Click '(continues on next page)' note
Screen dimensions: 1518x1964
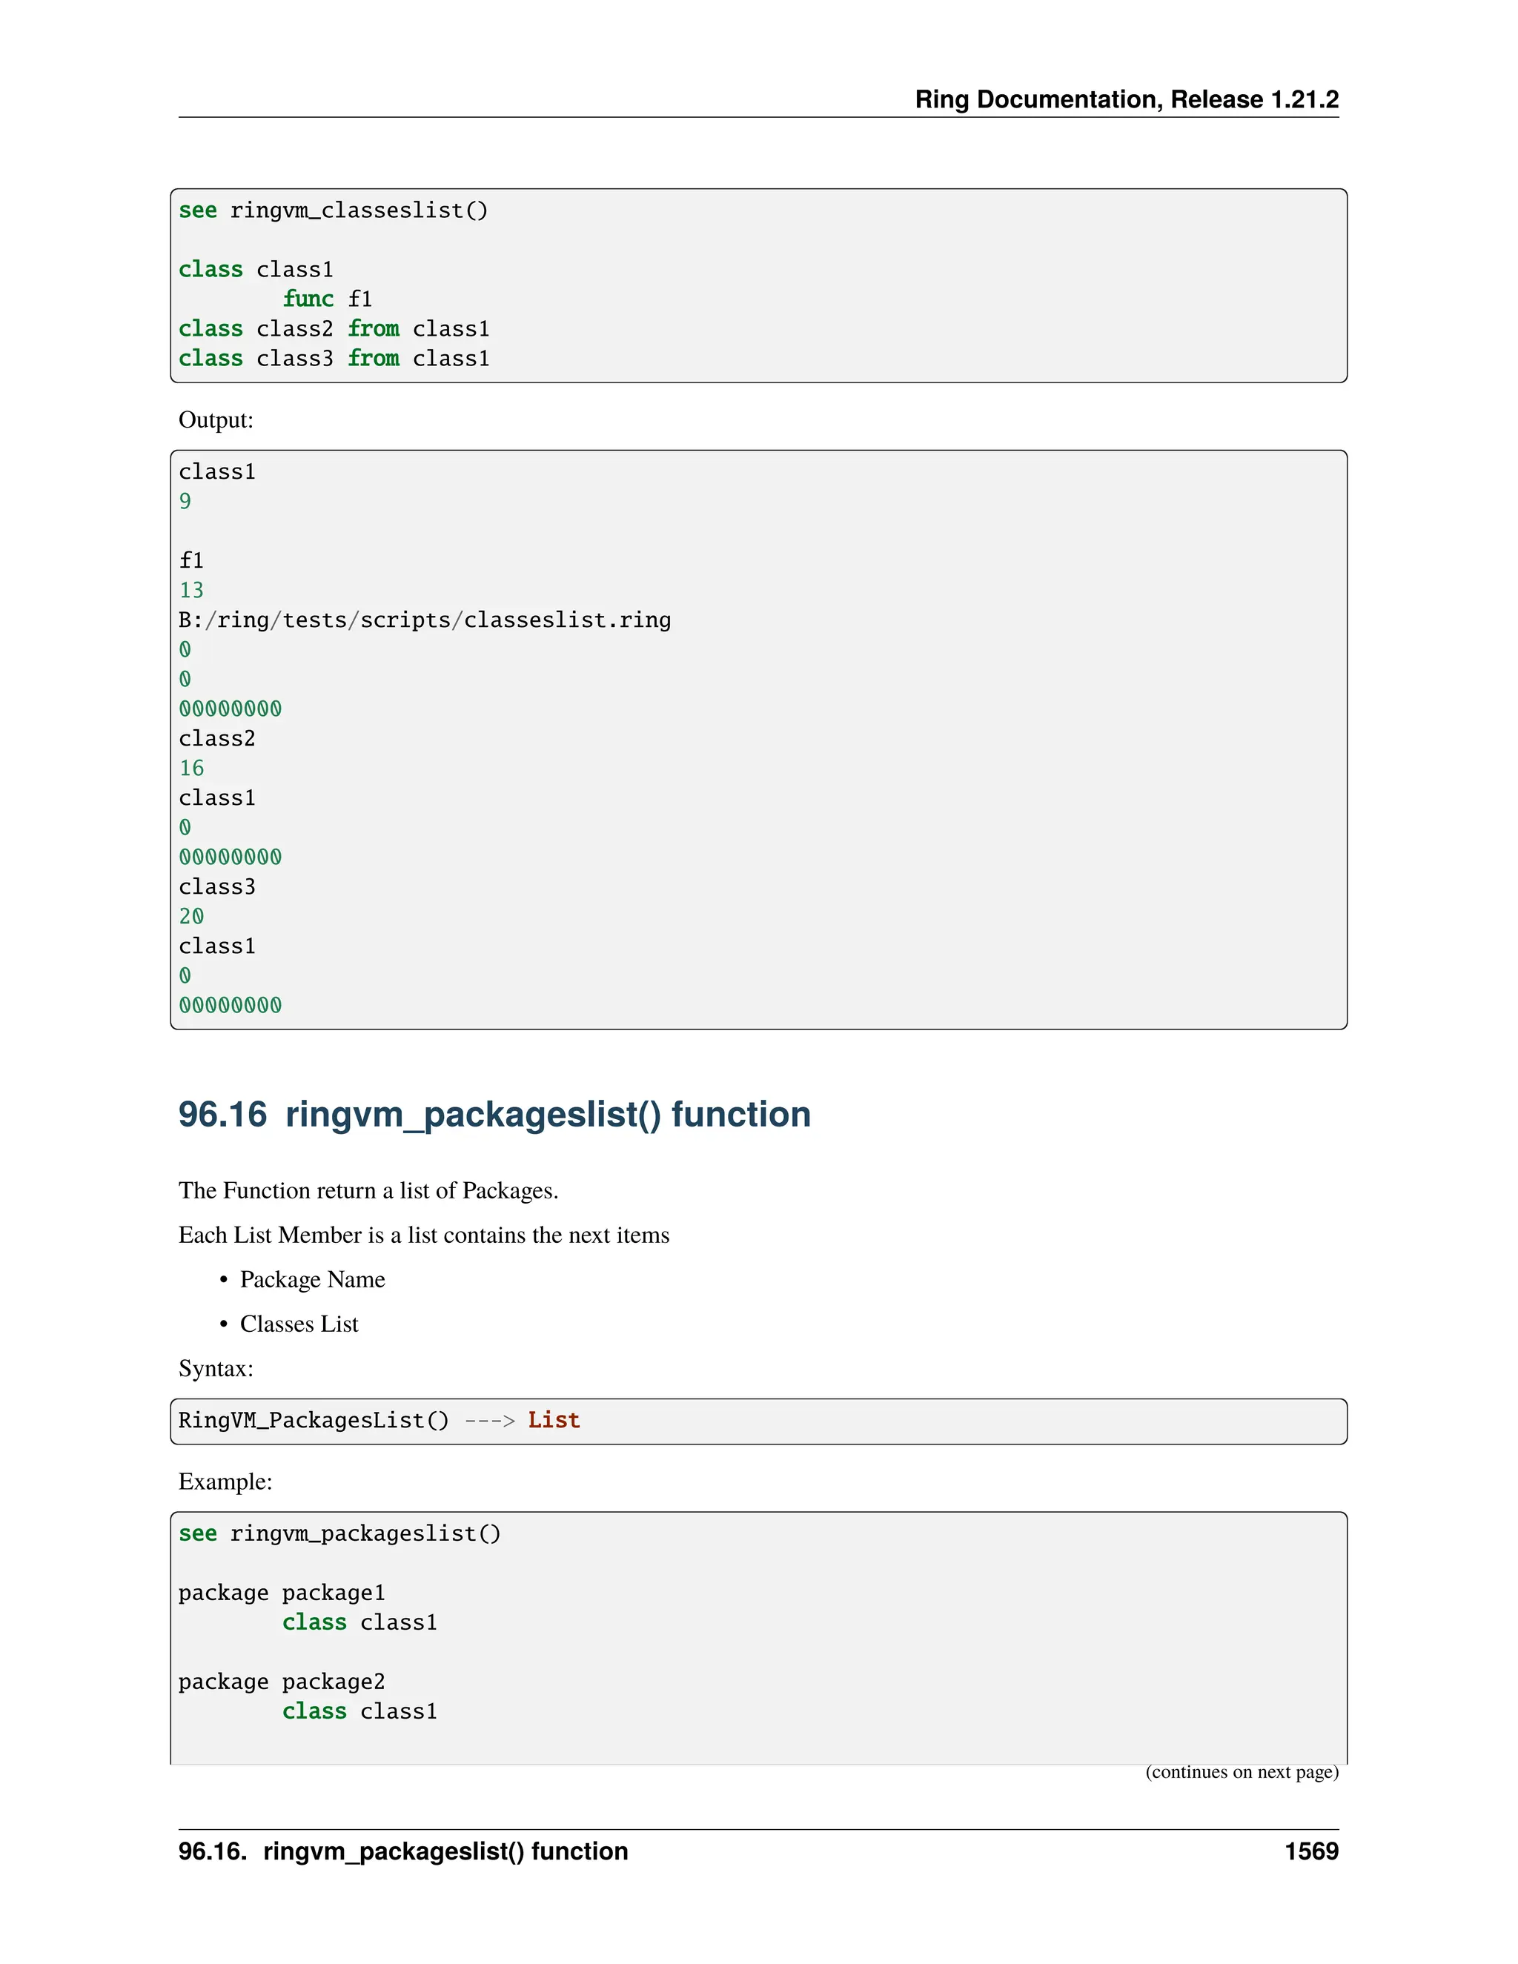click(x=1241, y=1773)
